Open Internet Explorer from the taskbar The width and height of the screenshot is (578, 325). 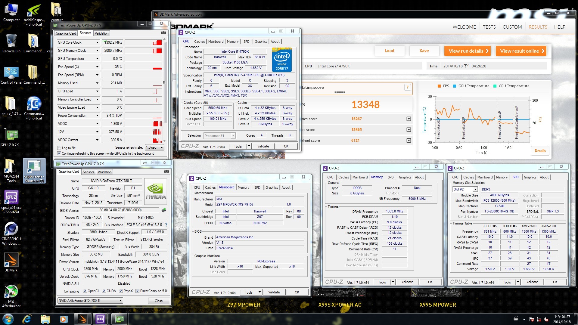point(27,319)
